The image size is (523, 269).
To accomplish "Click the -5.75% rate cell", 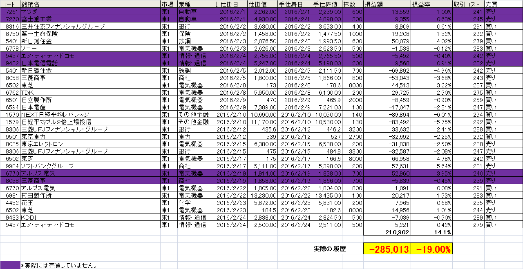I will tap(432, 122).
